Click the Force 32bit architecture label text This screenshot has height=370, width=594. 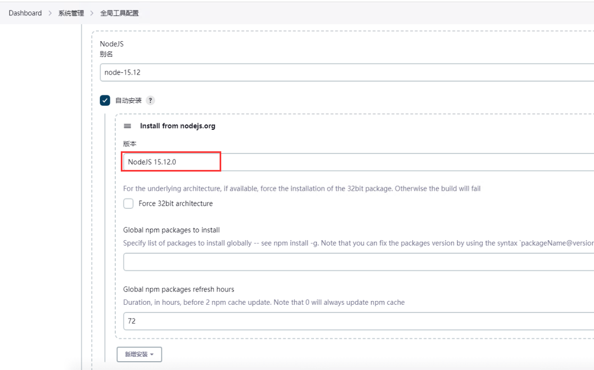coord(176,203)
